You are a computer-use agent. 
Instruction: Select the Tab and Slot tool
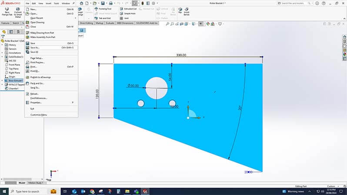coord(103,18)
